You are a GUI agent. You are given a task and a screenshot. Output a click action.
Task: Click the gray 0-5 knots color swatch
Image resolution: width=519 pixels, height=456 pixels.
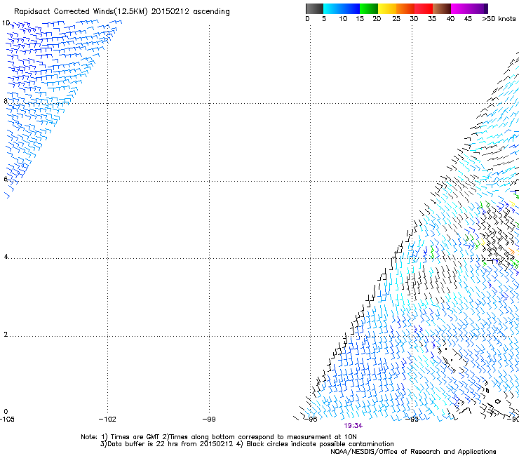tap(314, 8)
